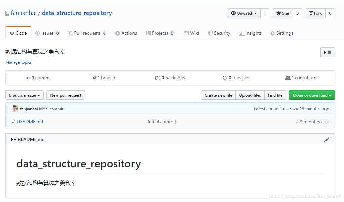The height and width of the screenshot is (202, 344).
Task: Click the Pull requests count badge 0
Action: [104, 33]
